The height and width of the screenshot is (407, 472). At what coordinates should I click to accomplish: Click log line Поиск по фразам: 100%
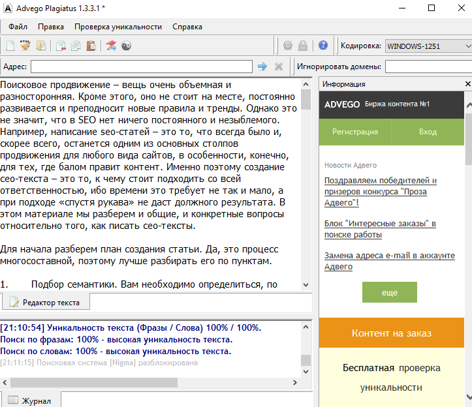tap(116, 339)
